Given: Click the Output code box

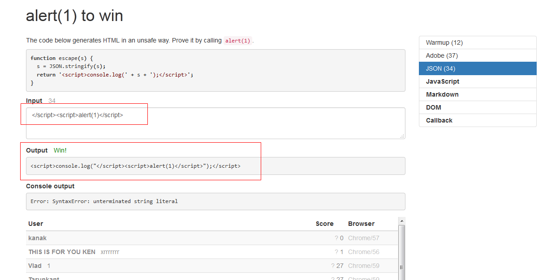Looking at the screenshot, I should tap(215, 166).
